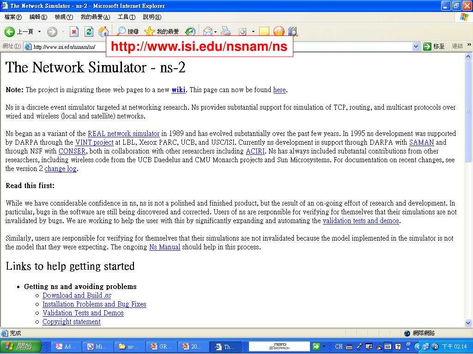
Task: Open the Edit icon dropdown arrow
Action: click(253, 32)
